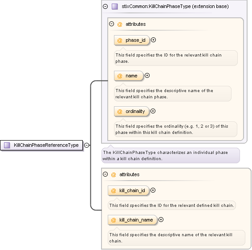The height and width of the screenshot is (250, 252).
Task: Click the @ icon beside upper attributes
Action: pyautogui.click(x=120, y=24)
